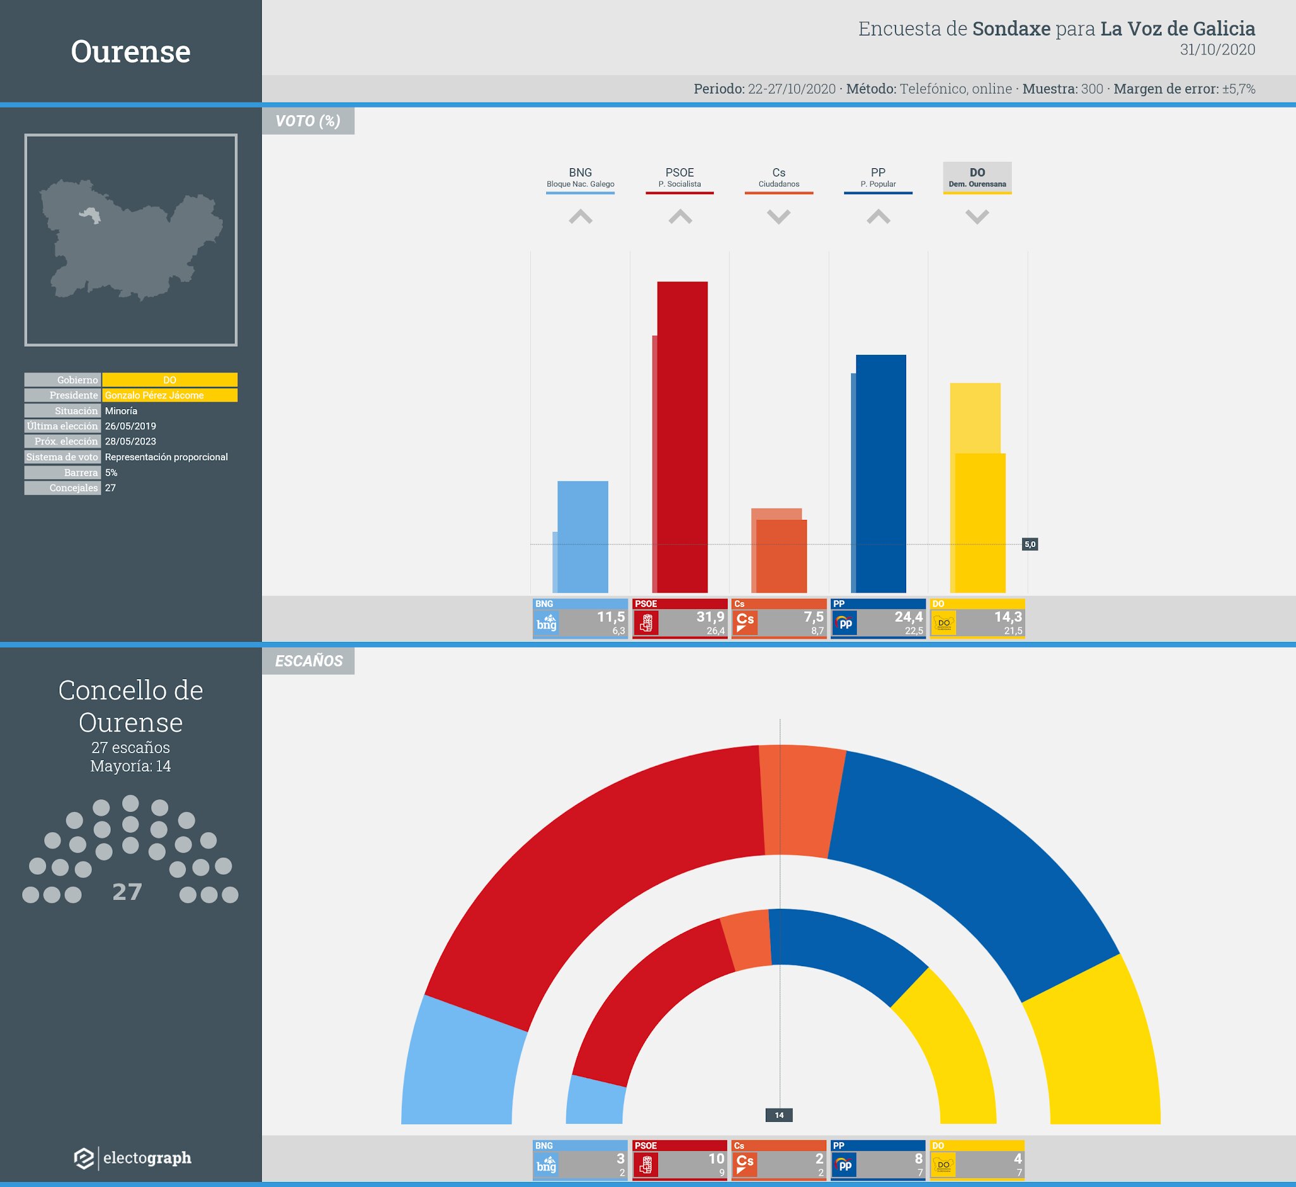Click the Ourense province map thumbnail
The width and height of the screenshot is (1296, 1187).
(x=130, y=240)
